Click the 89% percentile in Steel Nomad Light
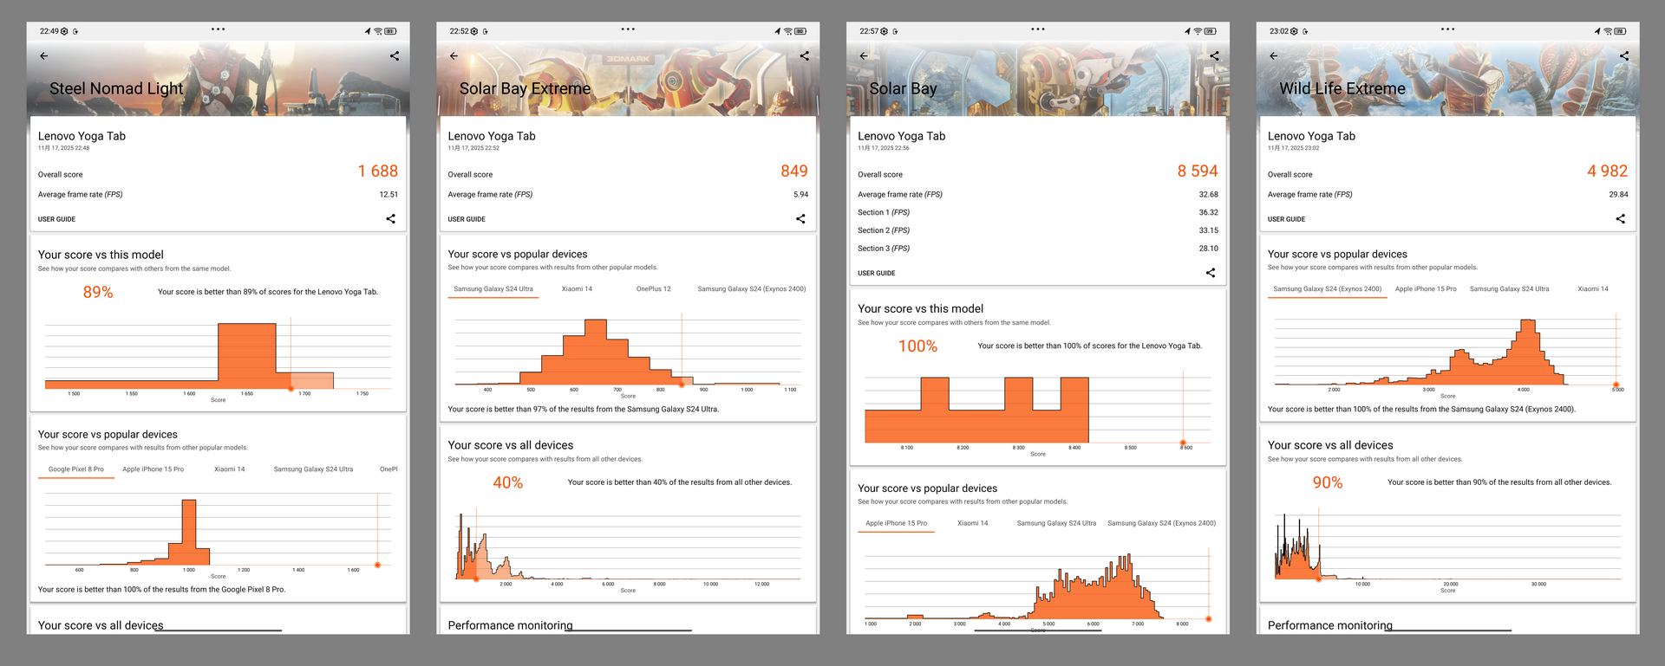The image size is (1665, 666). 98,293
